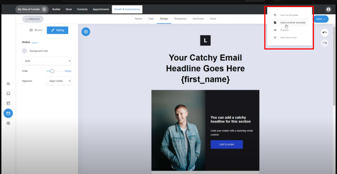Click the Call To Action email button

pyautogui.click(x=227, y=144)
